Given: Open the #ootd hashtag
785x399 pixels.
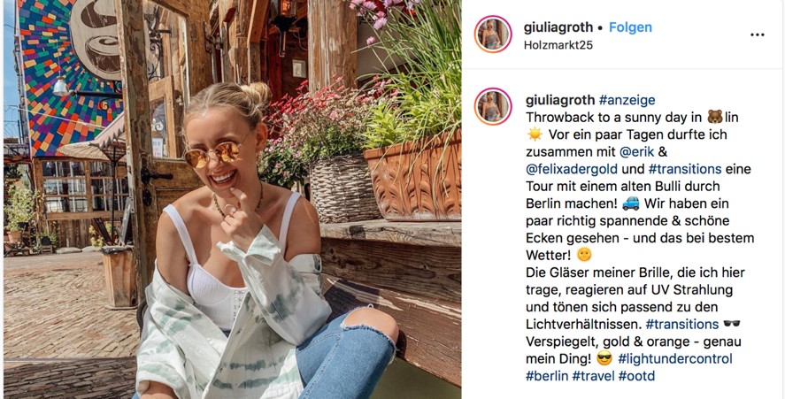Looking at the screenshot, I should pos(637,376).
